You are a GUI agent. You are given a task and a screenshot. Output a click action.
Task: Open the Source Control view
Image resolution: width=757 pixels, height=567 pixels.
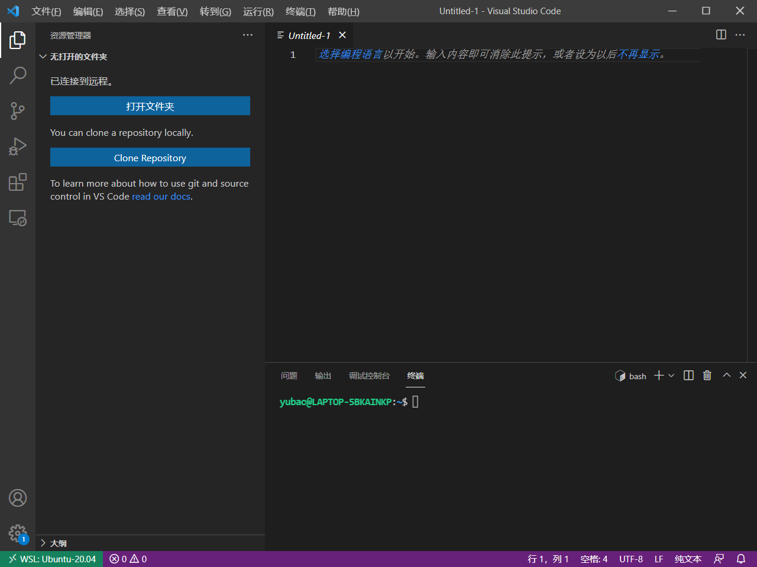(x=18, y=111)
